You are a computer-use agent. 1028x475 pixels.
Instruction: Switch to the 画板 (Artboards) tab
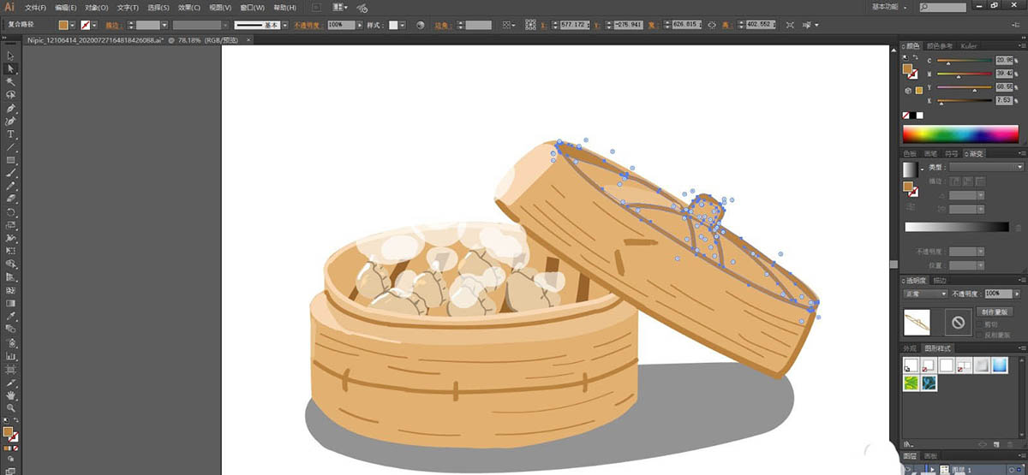pos(930,455)
